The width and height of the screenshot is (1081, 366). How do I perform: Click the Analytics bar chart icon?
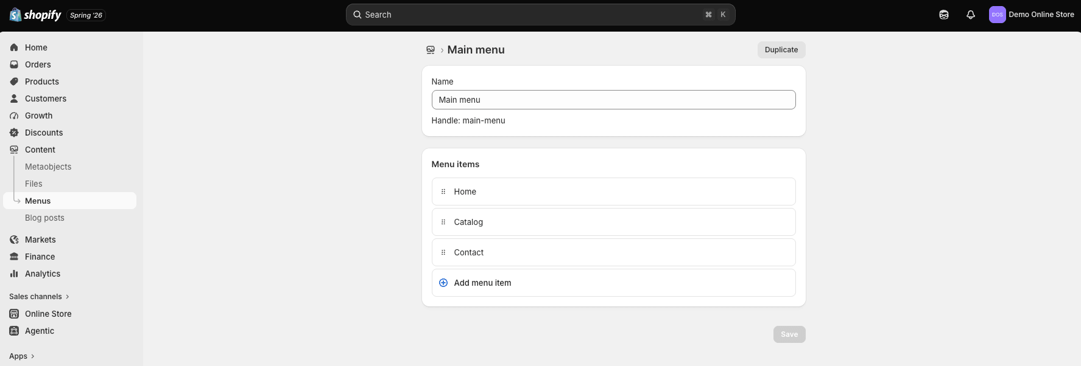[x=14, y=274]
